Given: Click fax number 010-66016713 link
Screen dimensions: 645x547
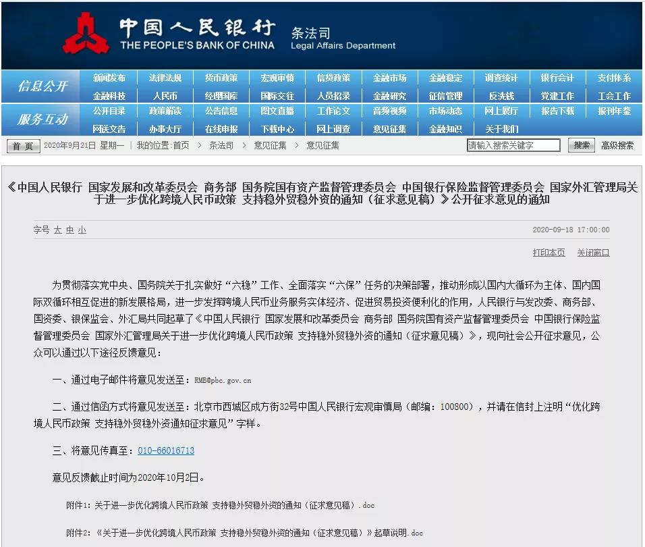Looking at the screenshot, I should tap(166, 450).
